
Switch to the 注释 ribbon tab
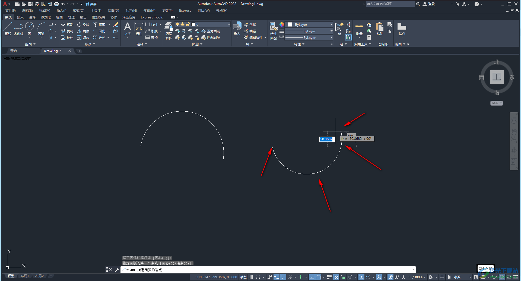(32, 17)
